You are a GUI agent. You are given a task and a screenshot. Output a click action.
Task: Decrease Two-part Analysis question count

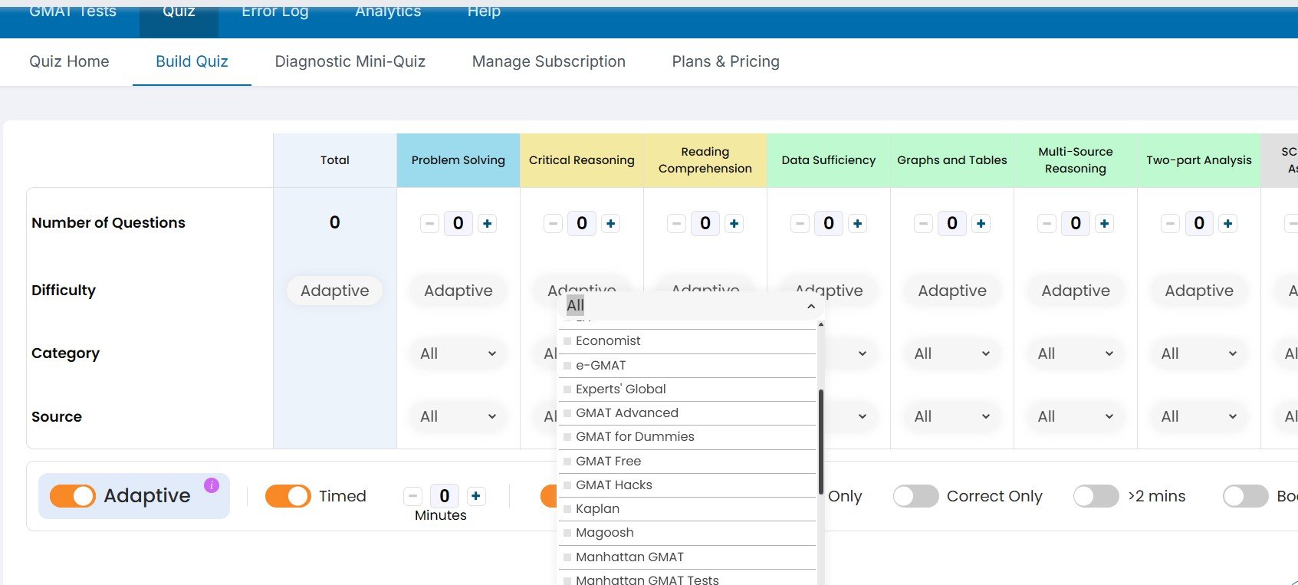point(1170,224)
